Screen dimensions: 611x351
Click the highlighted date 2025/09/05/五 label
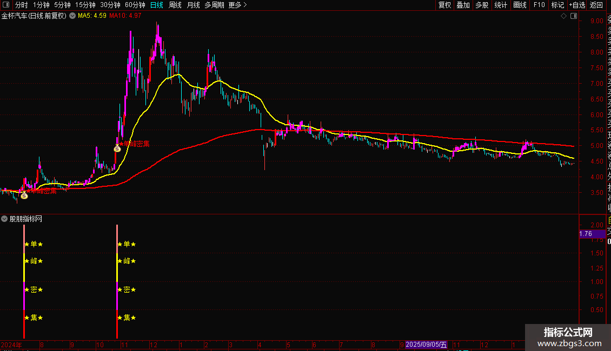click(x=426, y=345)
